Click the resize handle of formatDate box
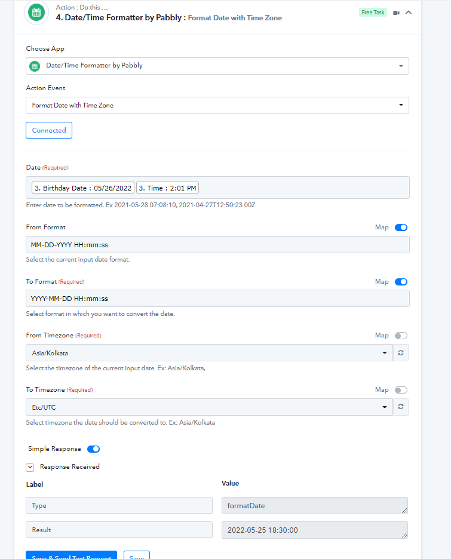 click(x=404, y=511)
